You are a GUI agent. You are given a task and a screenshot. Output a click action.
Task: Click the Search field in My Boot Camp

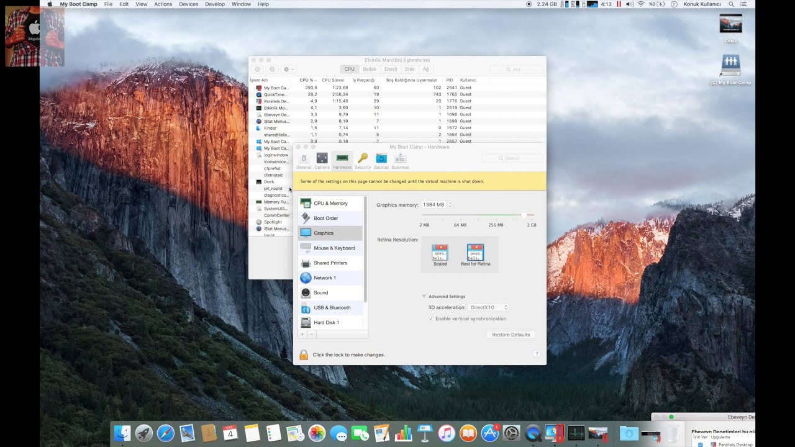click(512, 158)
